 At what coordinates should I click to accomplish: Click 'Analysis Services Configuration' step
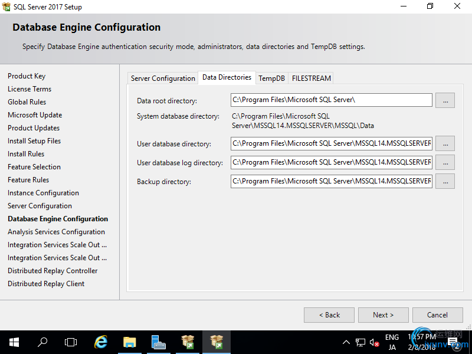(x=56, y=232)
